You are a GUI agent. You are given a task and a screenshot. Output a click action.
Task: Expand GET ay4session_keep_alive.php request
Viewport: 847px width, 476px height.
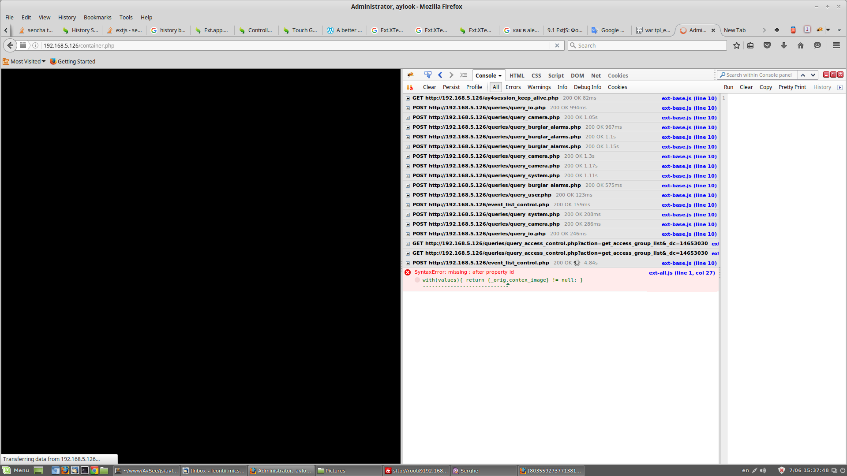[x=408, y=98]
